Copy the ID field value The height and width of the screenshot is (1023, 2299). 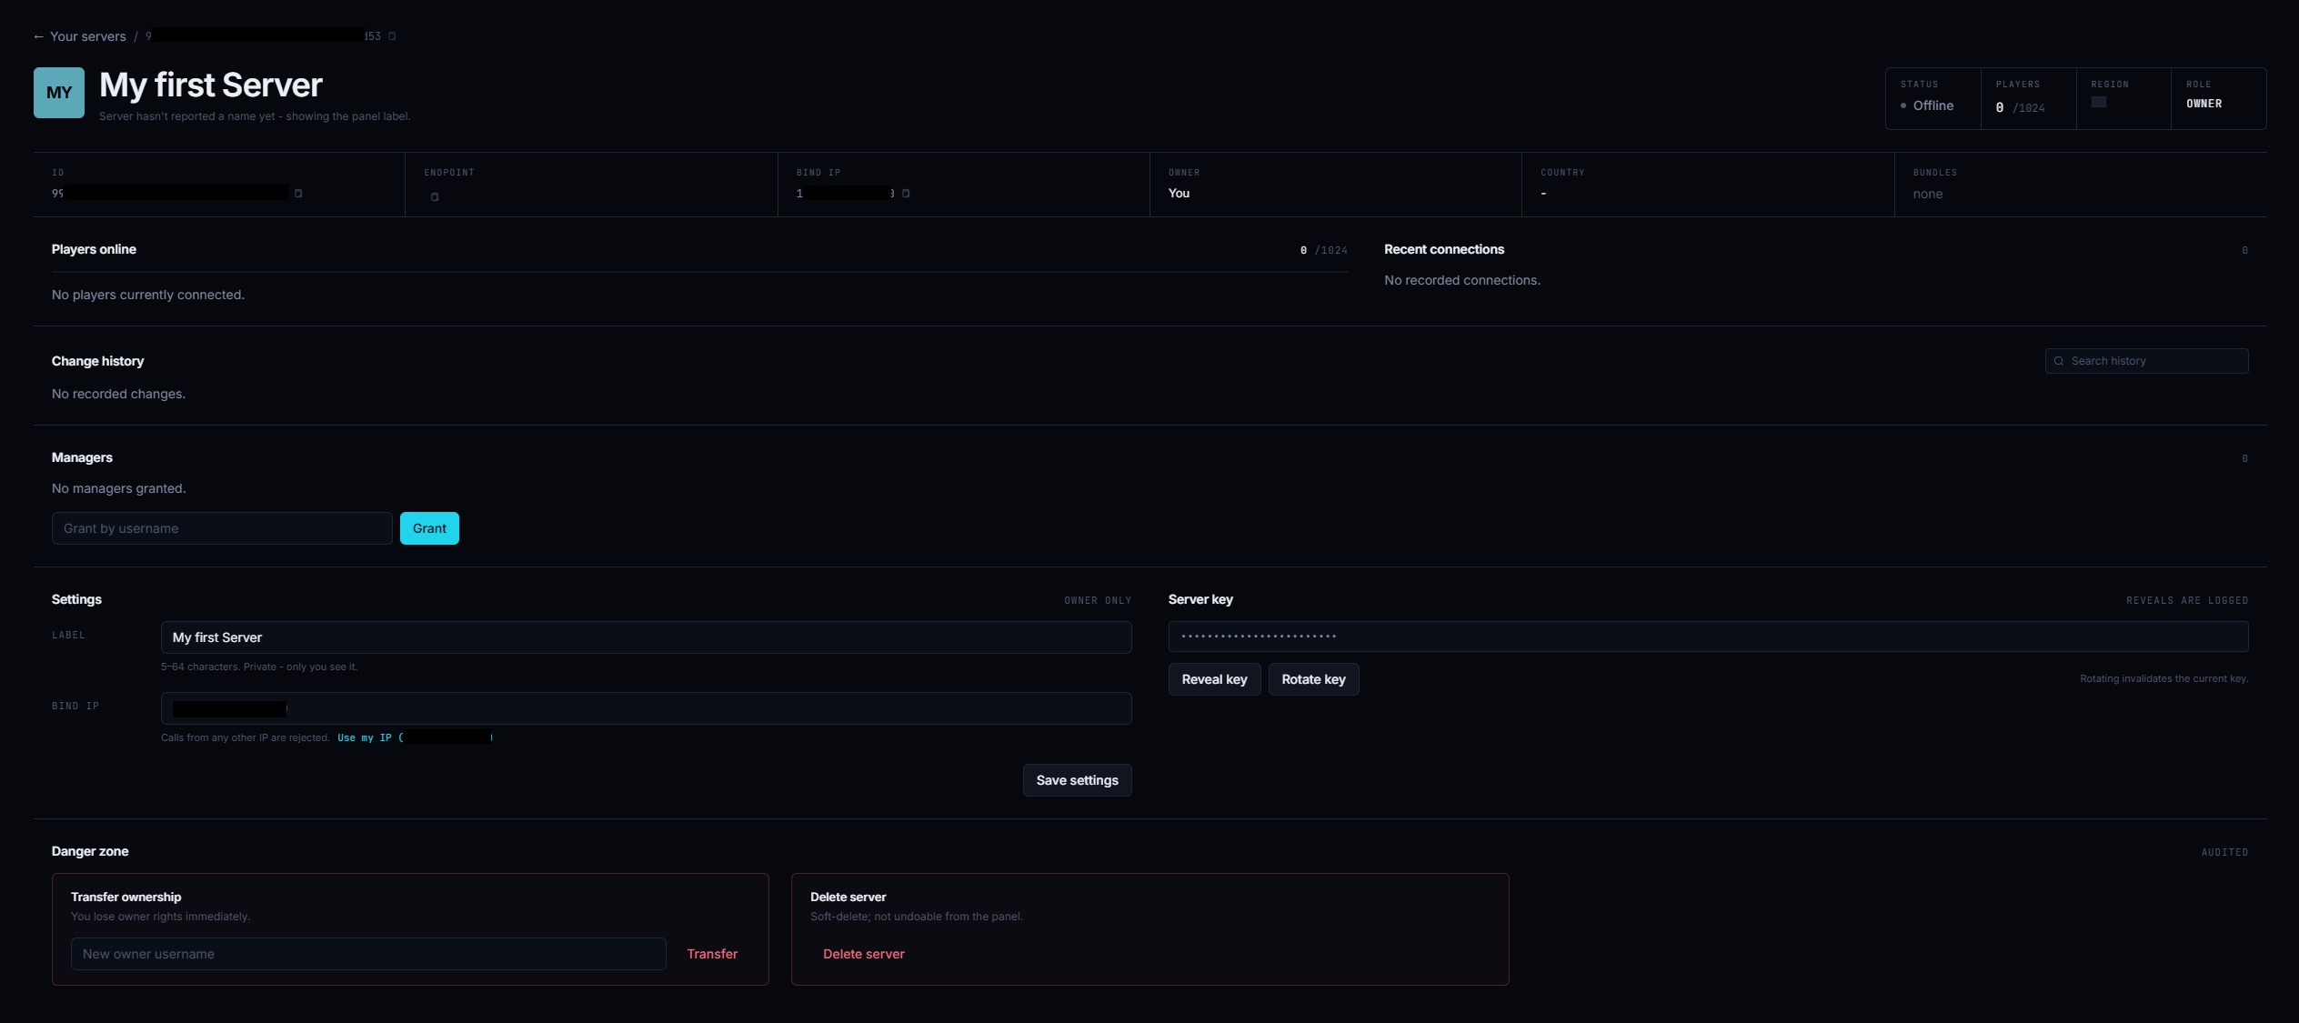[298, 193]
